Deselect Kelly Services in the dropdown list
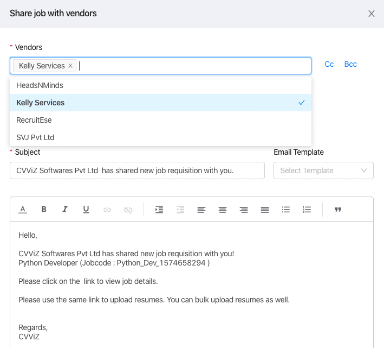Screen dimensions: 384x348 point(160,103)
